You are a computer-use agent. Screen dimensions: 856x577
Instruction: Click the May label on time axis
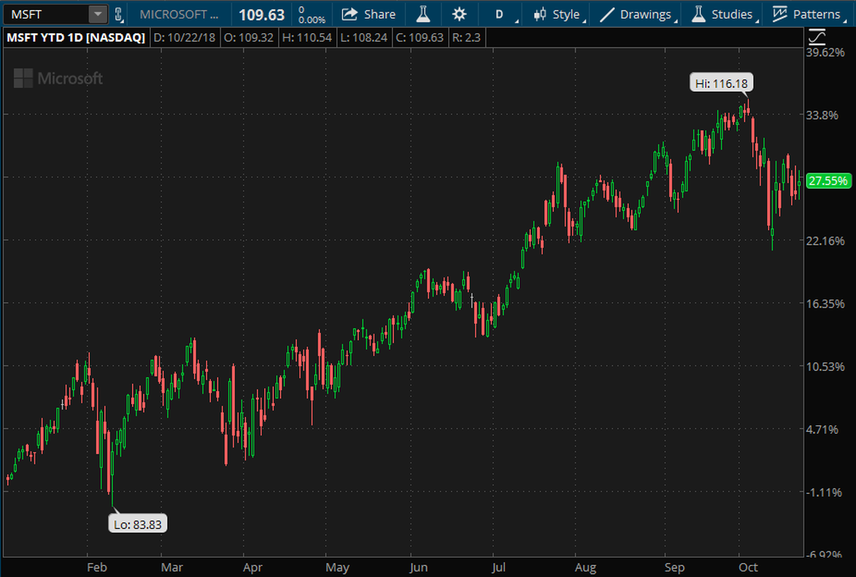pos(338,567)
